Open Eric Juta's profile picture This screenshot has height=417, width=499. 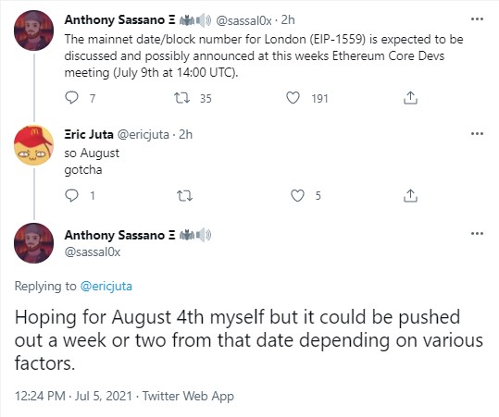(33, 145)
